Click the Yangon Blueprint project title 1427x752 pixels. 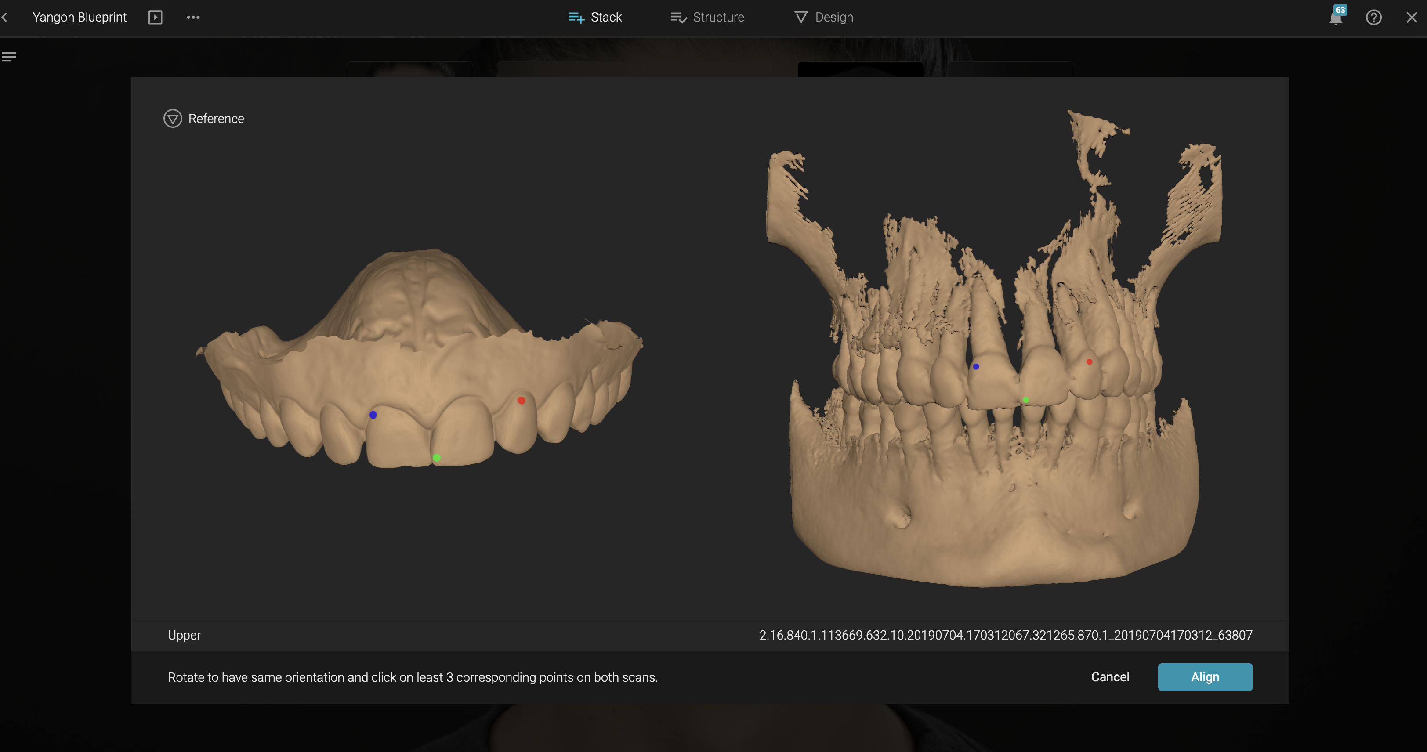tap(79, 17)
